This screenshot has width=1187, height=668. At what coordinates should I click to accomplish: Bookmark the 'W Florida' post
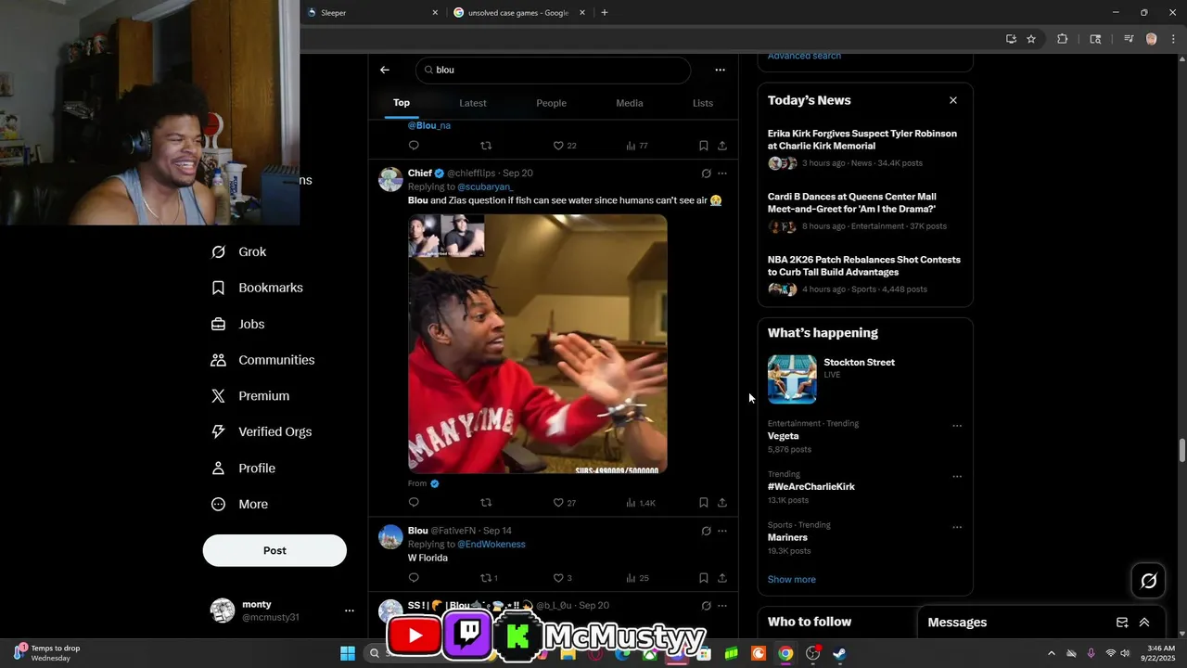(x=704, y=578)
